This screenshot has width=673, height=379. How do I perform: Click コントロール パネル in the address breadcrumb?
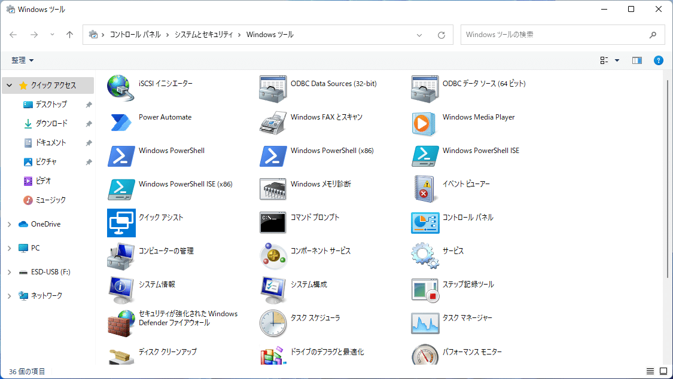pos(135,35)
